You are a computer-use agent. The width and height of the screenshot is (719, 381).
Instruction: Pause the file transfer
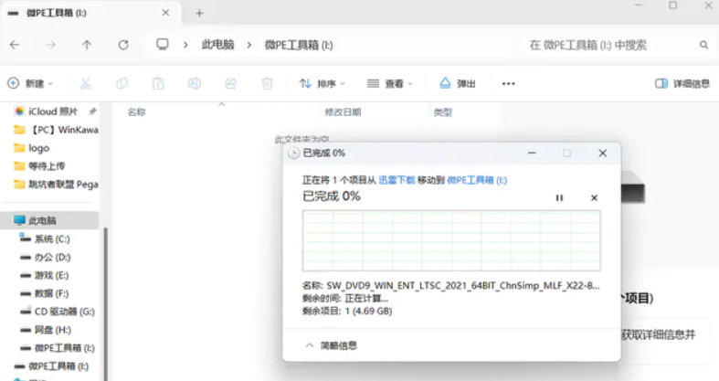pos(559,197)
